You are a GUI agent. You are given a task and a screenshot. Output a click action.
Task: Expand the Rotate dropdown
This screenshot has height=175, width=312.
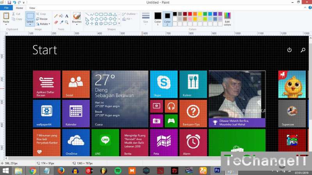pyautogui.click(x=50, y=24)
